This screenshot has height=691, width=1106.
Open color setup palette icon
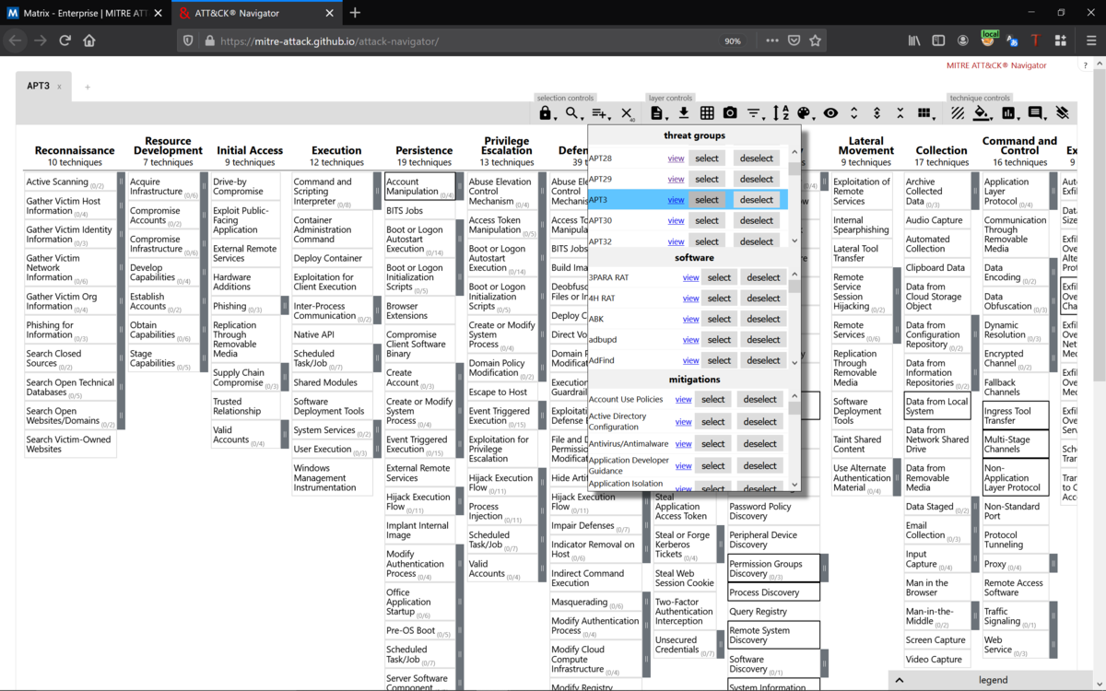click(x=805, y=113)
